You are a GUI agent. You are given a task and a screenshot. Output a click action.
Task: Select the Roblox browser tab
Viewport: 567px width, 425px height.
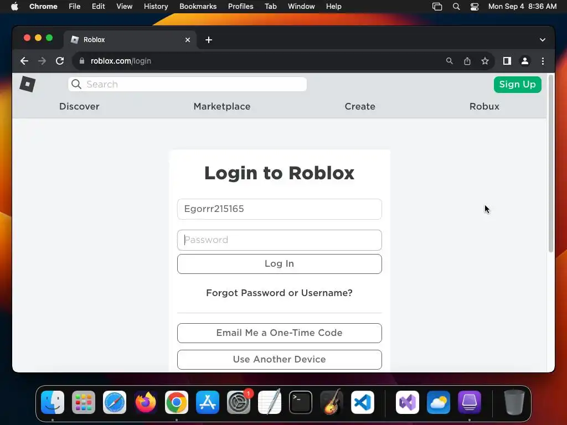[x=130, y=40]
